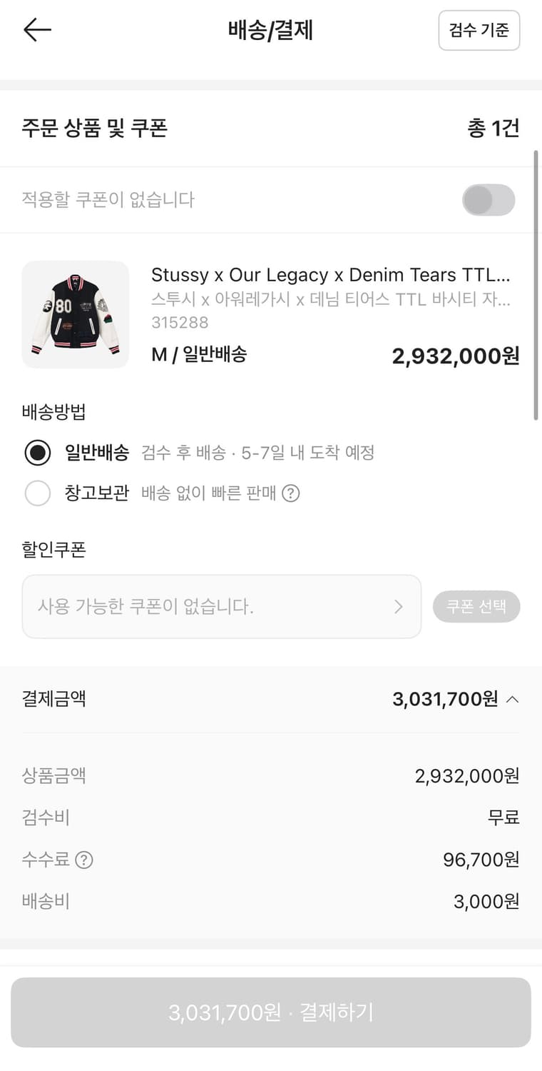Open help icon next to 수수료

point(84,860)
